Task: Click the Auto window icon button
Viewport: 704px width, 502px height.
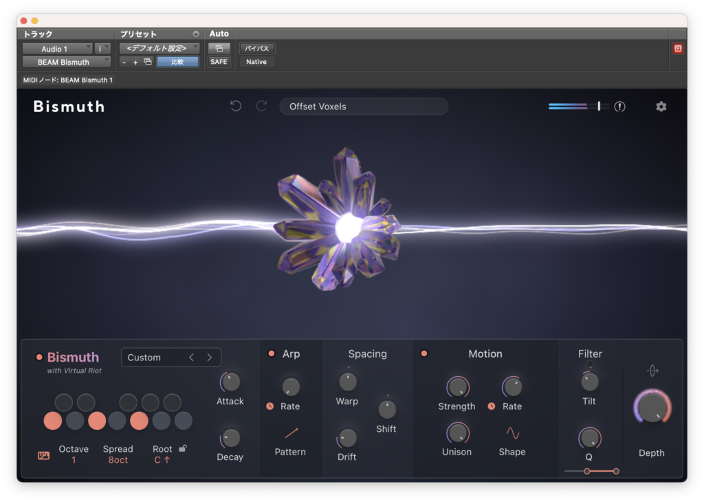Action: (x=219, y=49)
